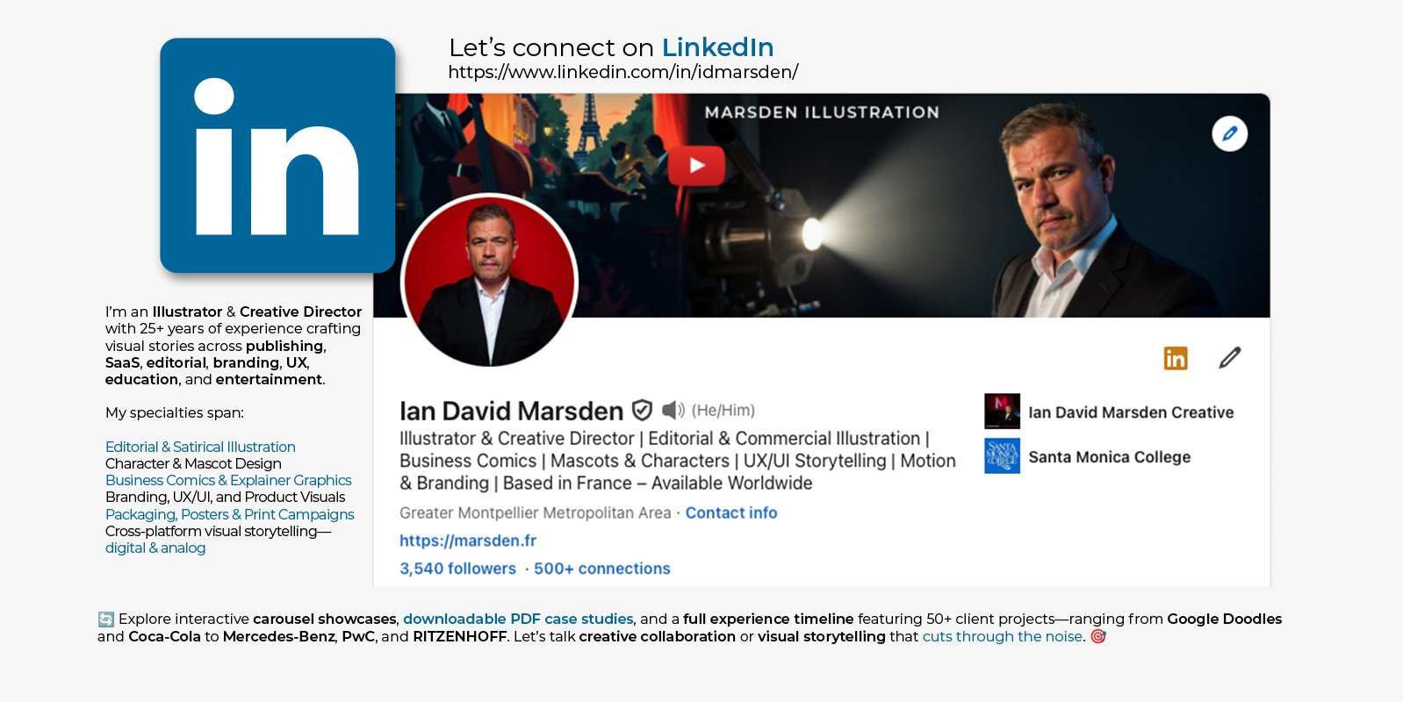Open the LinkedIn word in heading
1403x702 pixels.
pyautogui.click(x=717, y=47)
